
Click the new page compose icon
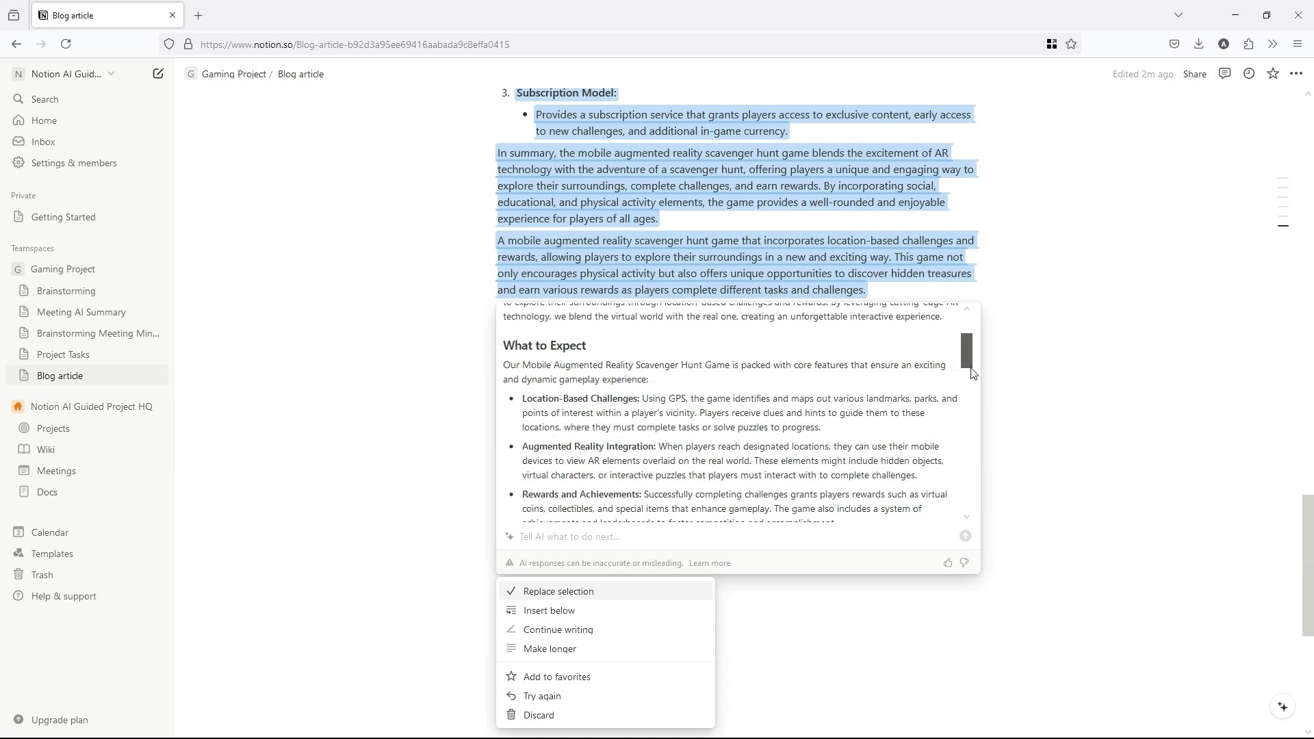point(158,74)
